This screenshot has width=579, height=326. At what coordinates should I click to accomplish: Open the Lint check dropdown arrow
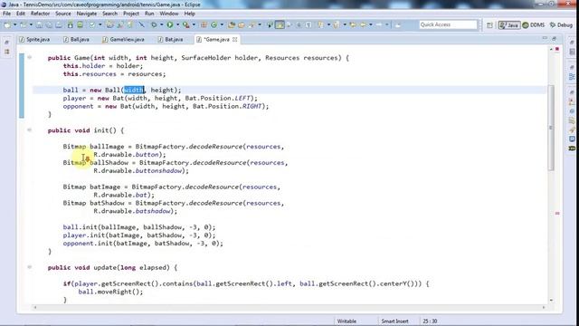point(100,25)
